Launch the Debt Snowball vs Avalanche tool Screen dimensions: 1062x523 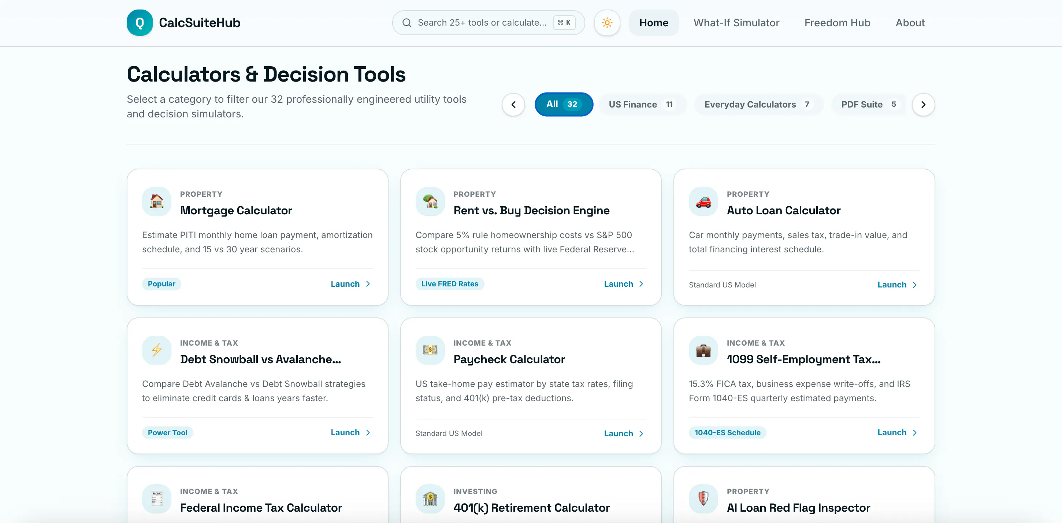coord(351,432)
